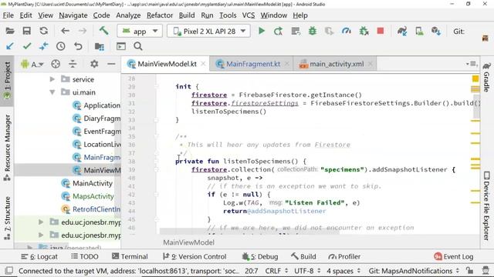Viewport: 494px width, 277px height.
Task: Run the app with the green play icon
Action: (262, 31)
